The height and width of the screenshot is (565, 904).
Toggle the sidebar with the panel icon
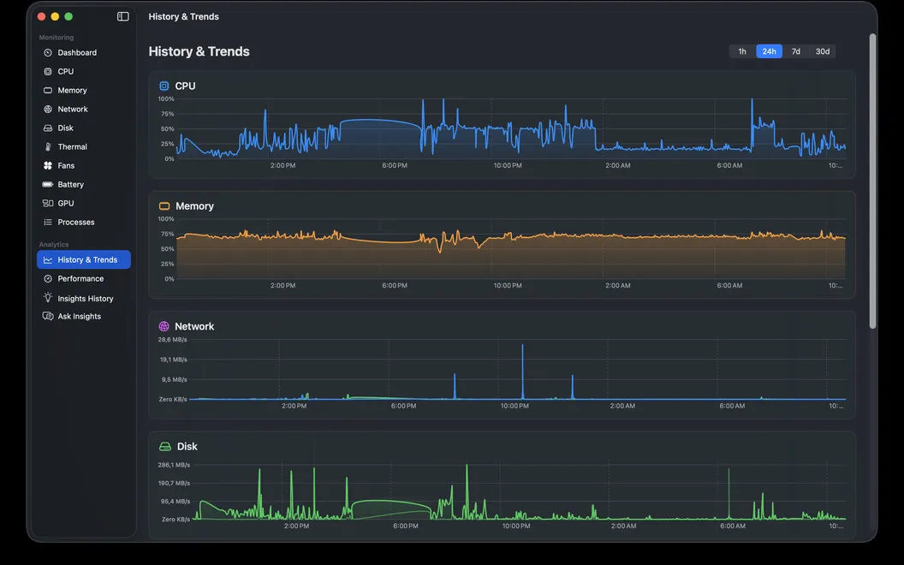(x=122, y=16)
